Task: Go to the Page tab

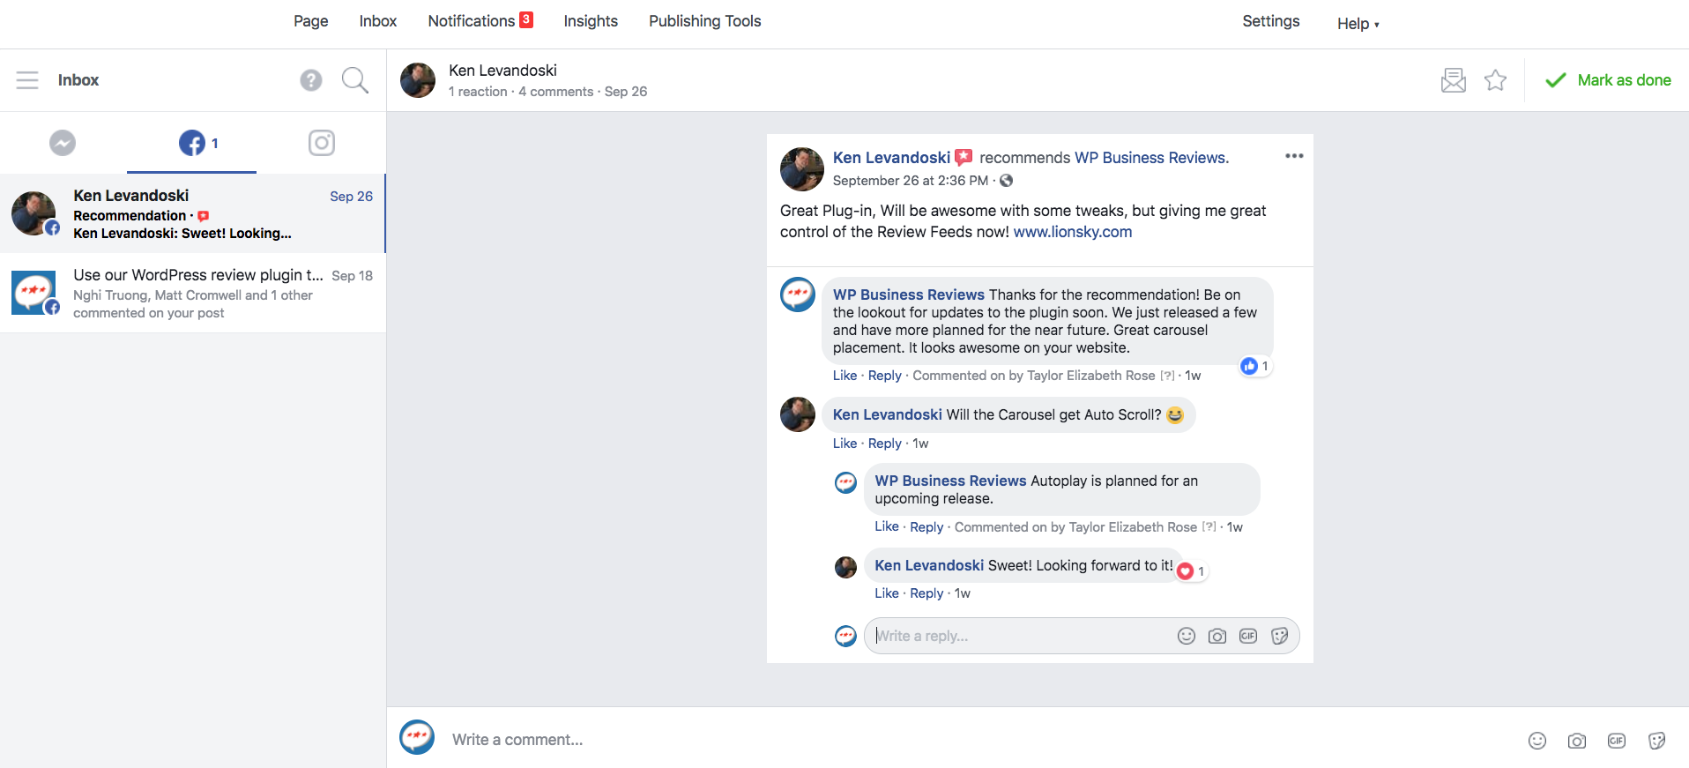Action: click(311, 21)
